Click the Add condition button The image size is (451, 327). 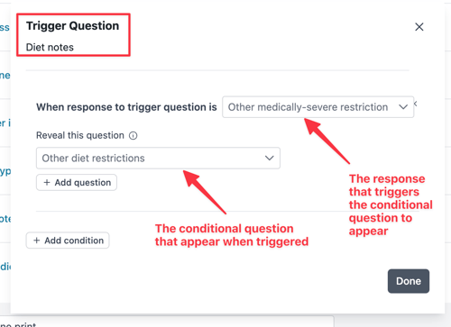[x=68, y=241]
